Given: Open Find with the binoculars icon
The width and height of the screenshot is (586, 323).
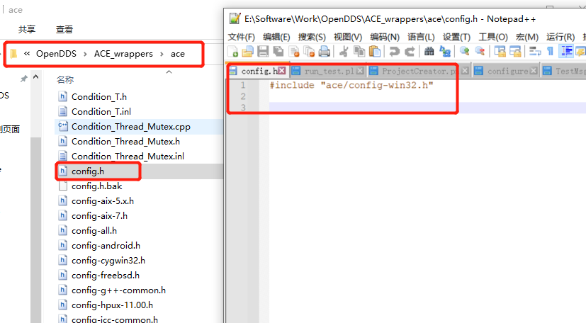Looking at the screenshot, I should (x=429, y=52).
